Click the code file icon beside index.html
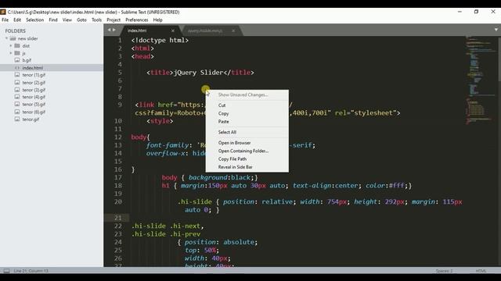Image resolution: width=501 pixels, height=281 pixels. pyautogui.click(x=17, y=68)
